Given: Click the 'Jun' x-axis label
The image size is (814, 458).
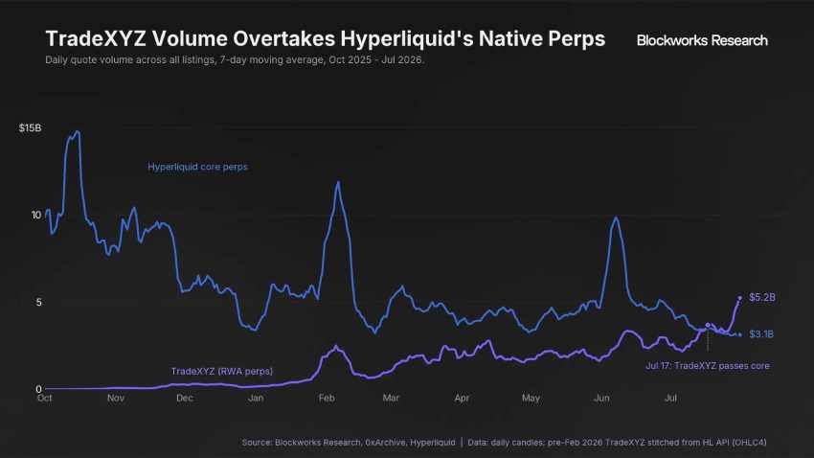Looking at the screenshot, I should point(601,399).
